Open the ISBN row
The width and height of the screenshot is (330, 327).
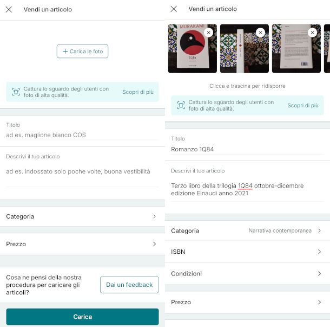point(247,252)
